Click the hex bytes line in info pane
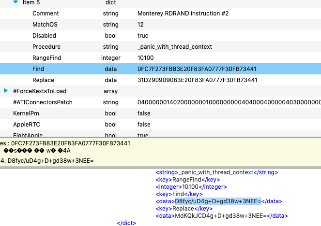The image size is (321, 226). 65,143
